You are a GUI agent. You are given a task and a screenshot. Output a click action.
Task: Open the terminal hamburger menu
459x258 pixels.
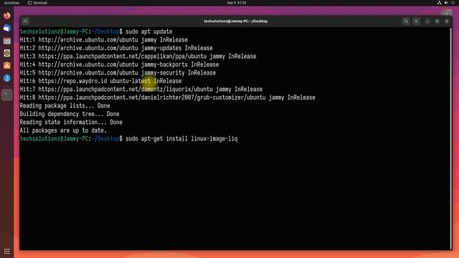coord(416,21)
